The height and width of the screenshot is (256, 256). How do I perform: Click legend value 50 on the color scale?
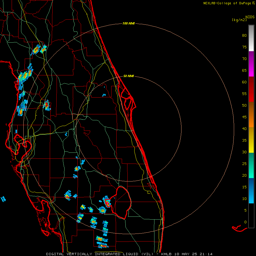pos(244,106)
